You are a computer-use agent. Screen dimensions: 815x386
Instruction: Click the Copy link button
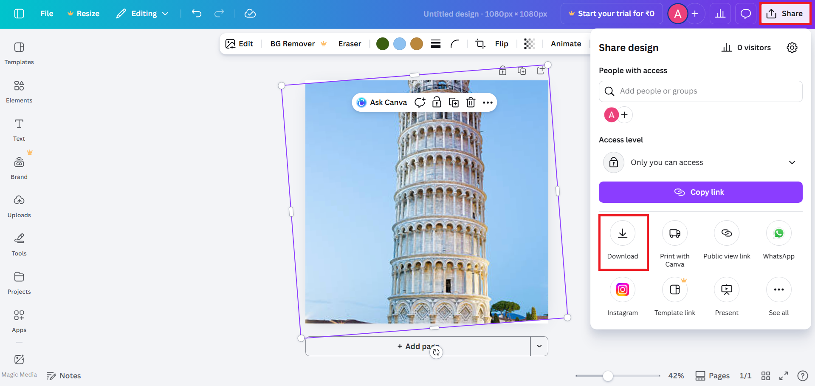pos(700,192)
